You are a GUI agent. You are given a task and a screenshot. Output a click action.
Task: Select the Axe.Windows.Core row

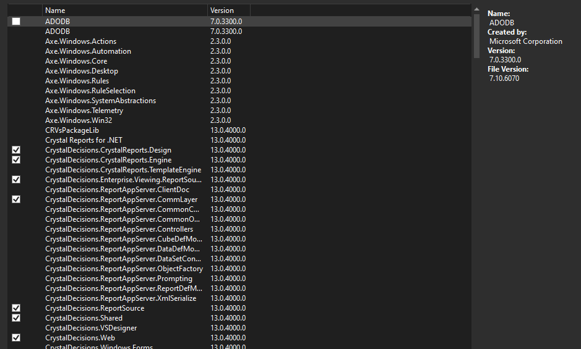pos(239,61)
